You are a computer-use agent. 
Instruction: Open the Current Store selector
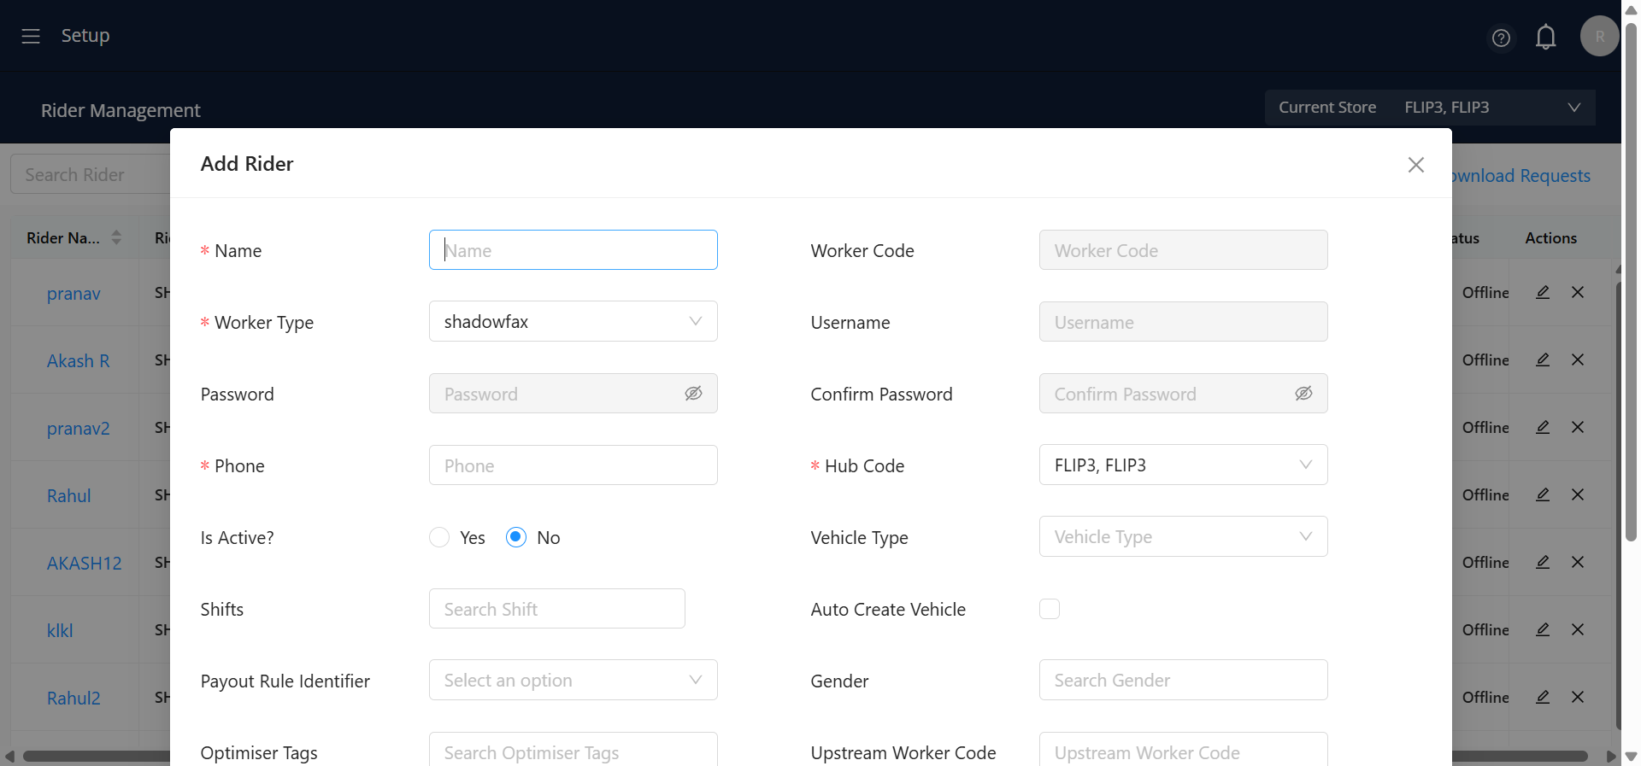pos(1429,108)
